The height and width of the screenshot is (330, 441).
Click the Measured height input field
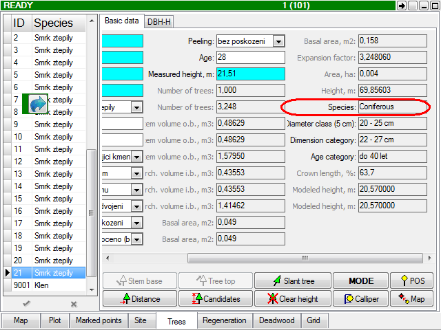tap(250, 74)
